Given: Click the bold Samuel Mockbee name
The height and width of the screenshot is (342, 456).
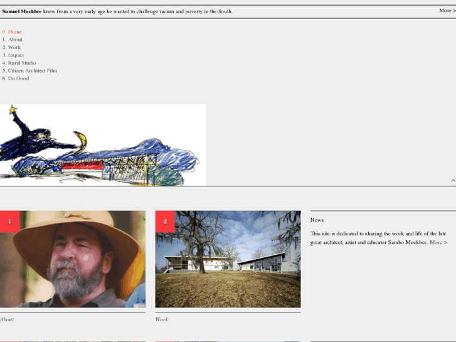Looking at the screenshot, I should (x=22, y=11).
